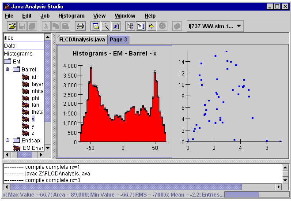The width and height of the screenshot is (291, 201).
Task: Open the ij737-WW-sim dataset dropdown
Action: (215, 26)
